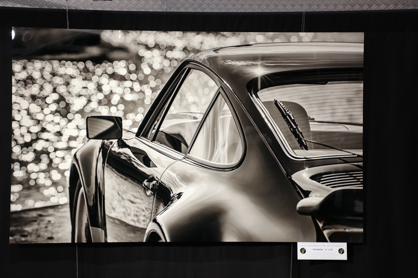Viewport: 418px width, 278px height.
Task: Click the car's side mirror
Action: point(104,127)
